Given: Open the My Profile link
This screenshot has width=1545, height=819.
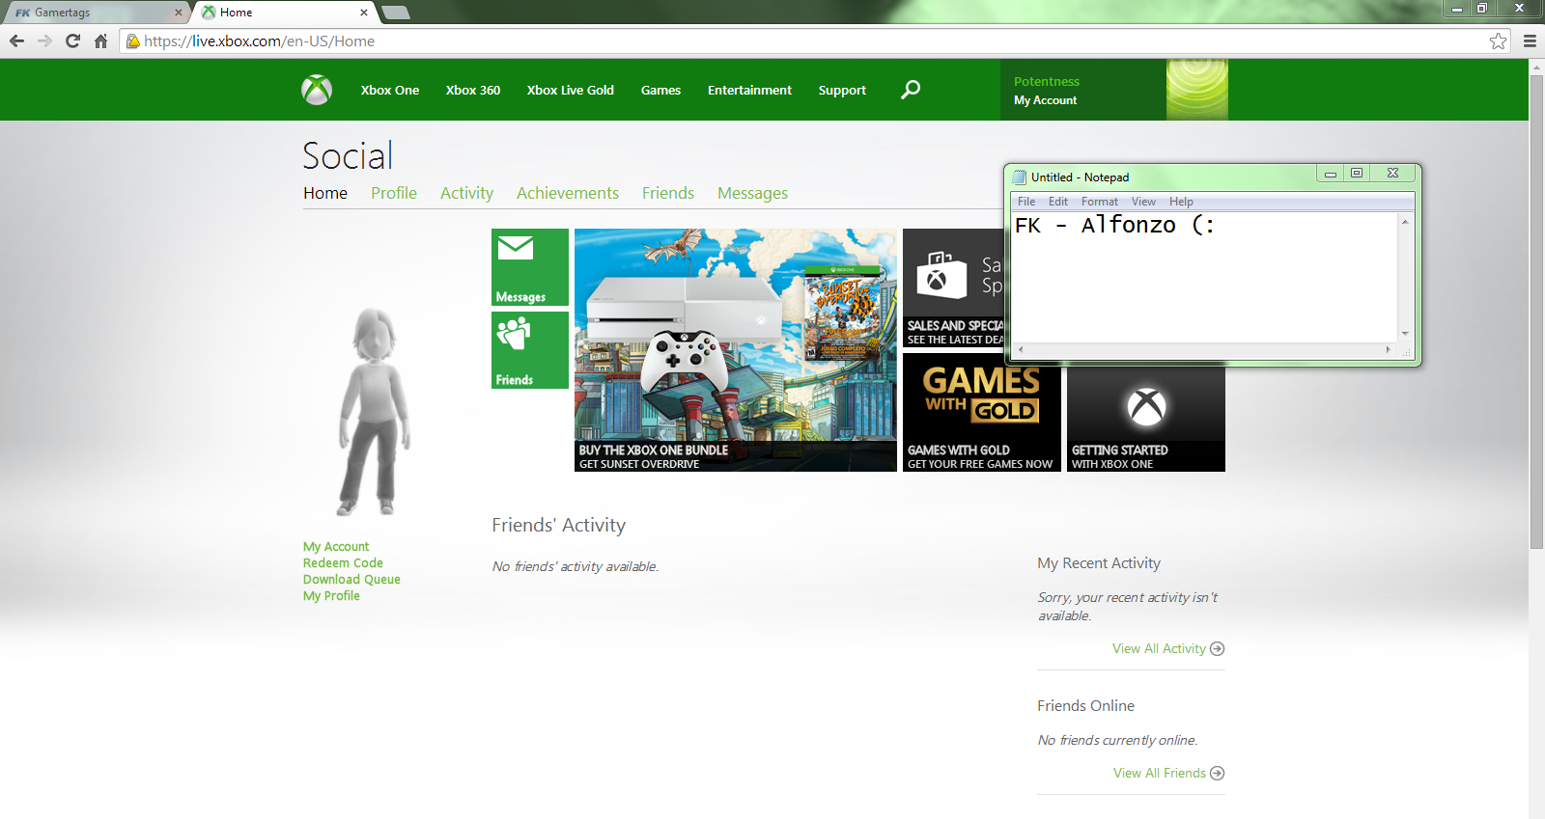Looking at the screenshot, I should click(331, 596).
